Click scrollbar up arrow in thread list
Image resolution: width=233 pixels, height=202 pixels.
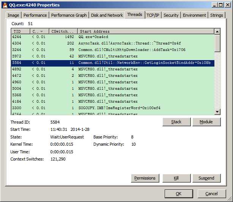click(x=217, y=32)
